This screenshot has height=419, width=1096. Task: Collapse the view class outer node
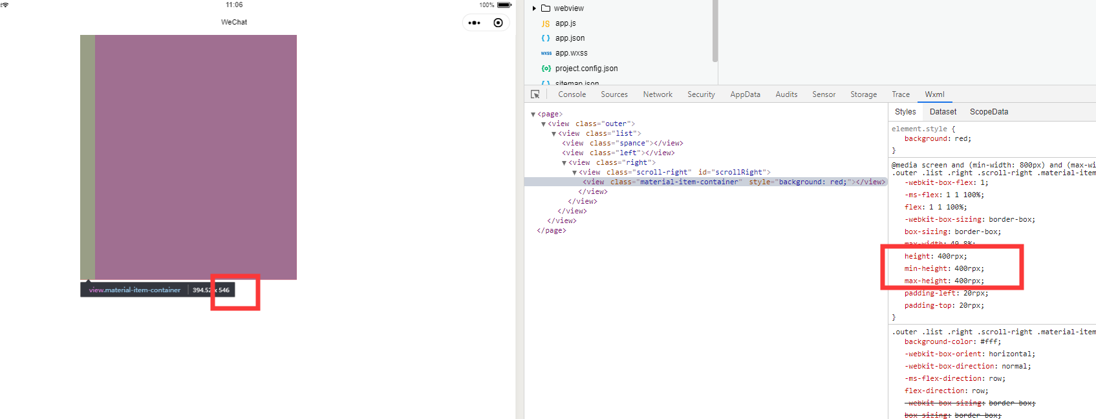pyautogui.click(x=544, y=124)
